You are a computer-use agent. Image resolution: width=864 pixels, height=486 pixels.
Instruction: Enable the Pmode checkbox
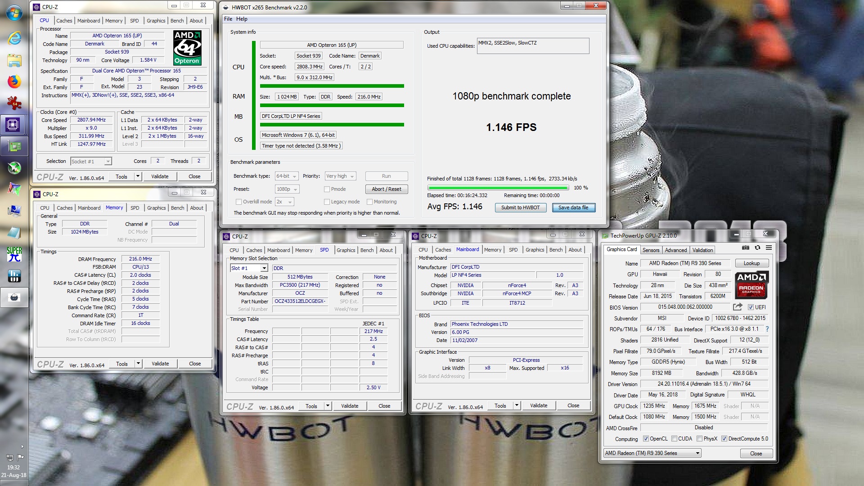pos(327,189)
